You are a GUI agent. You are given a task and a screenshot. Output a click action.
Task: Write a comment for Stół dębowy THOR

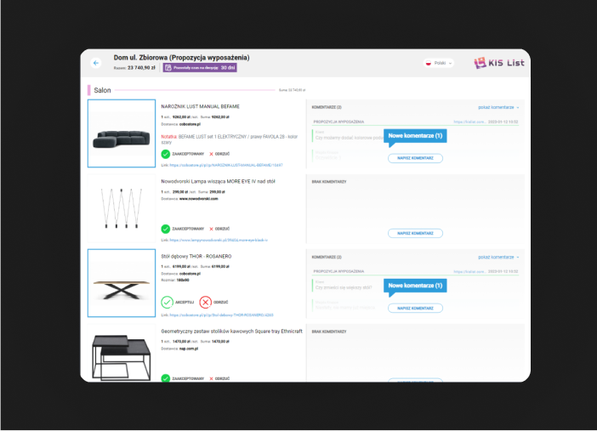click(415, 308)
